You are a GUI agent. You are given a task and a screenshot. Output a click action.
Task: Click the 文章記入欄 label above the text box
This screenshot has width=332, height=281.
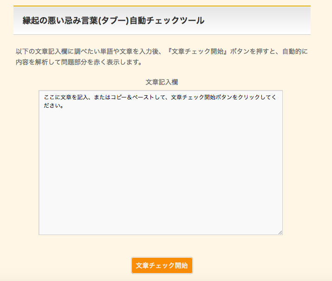(162, 82)
